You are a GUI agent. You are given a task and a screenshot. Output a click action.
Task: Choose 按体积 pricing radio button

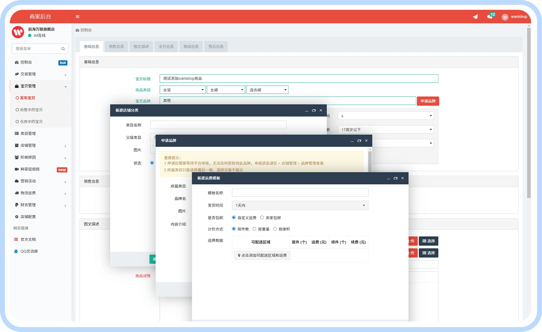[x=275, y=229]
